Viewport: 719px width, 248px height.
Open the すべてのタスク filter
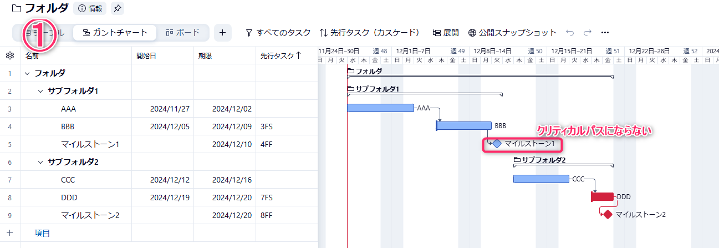tap(278, 33)
